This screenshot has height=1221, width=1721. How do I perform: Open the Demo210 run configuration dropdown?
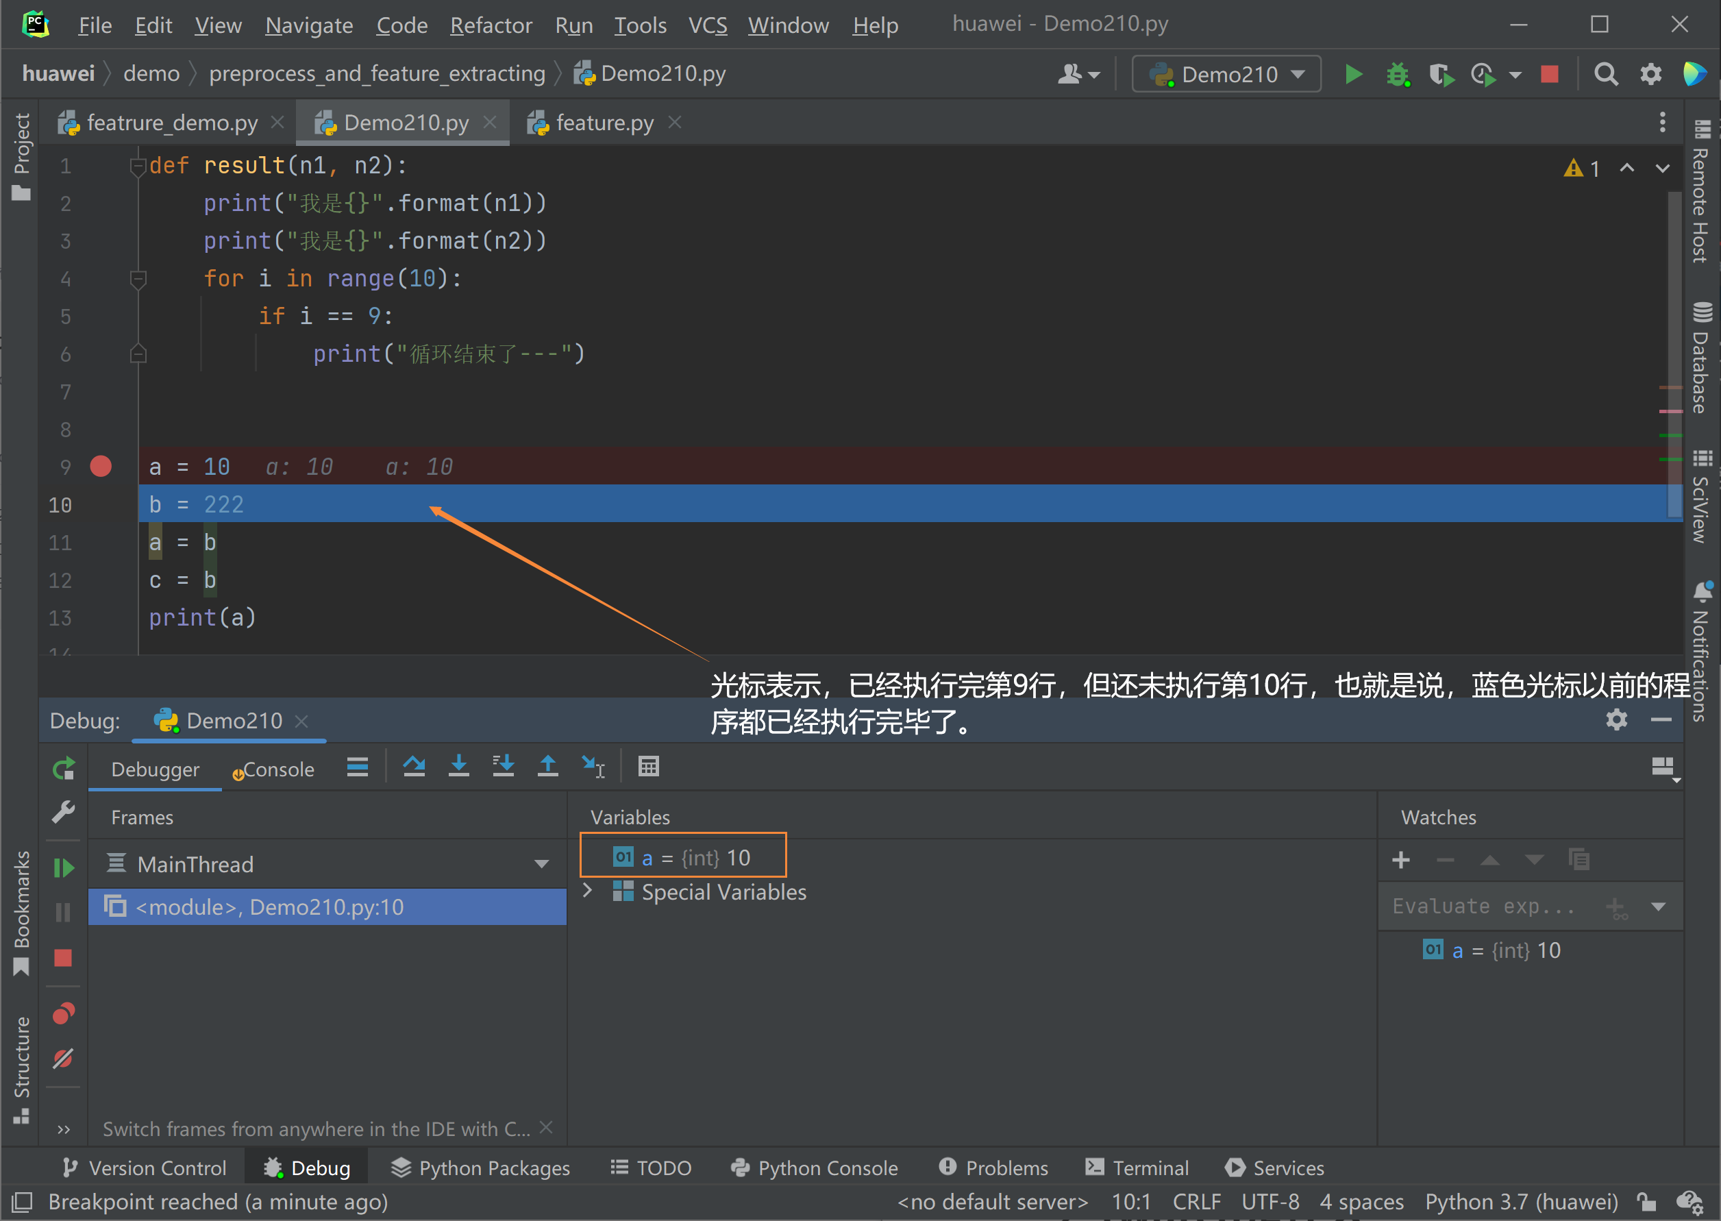pos(1226,75)
